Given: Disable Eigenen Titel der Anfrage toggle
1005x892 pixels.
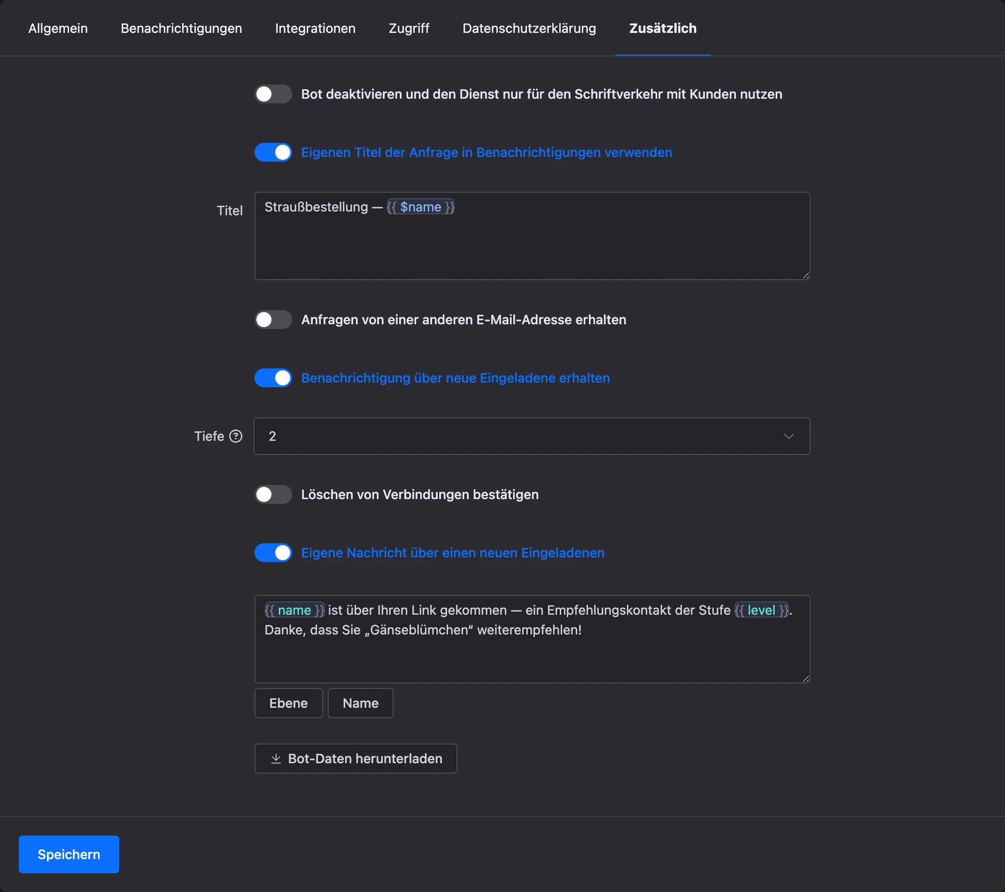Looking at the screenshot, I should coord(273,153).
